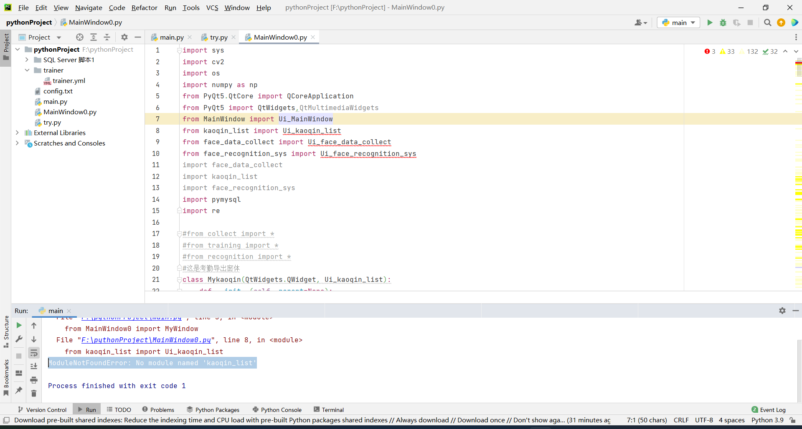Open the user account icon dropdown
Image resolution: width=802 pixels, height=429 pixels.
[640, 23]
